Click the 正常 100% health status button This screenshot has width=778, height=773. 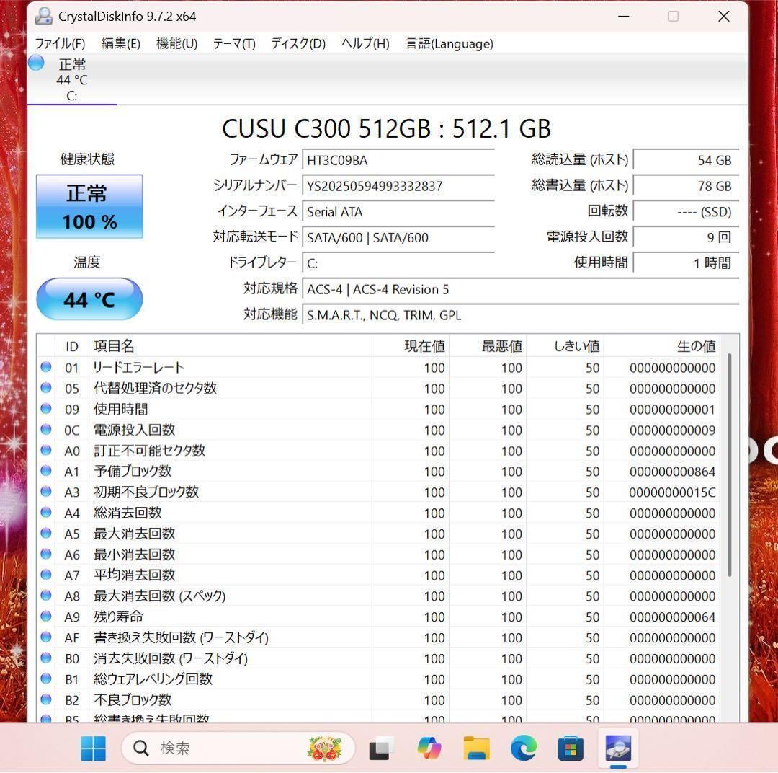point(89,206)
